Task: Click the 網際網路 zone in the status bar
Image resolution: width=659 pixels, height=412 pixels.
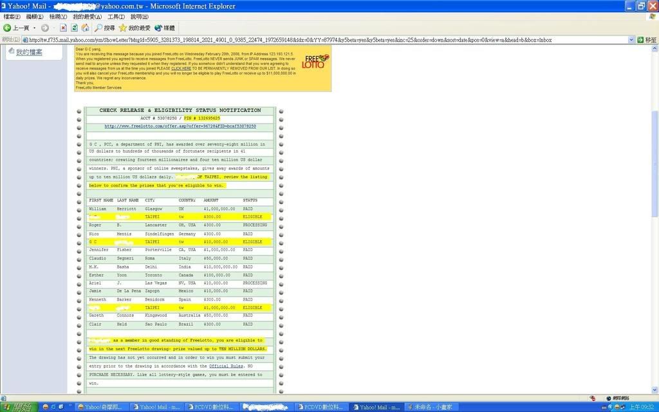Action: coord(618,398)
